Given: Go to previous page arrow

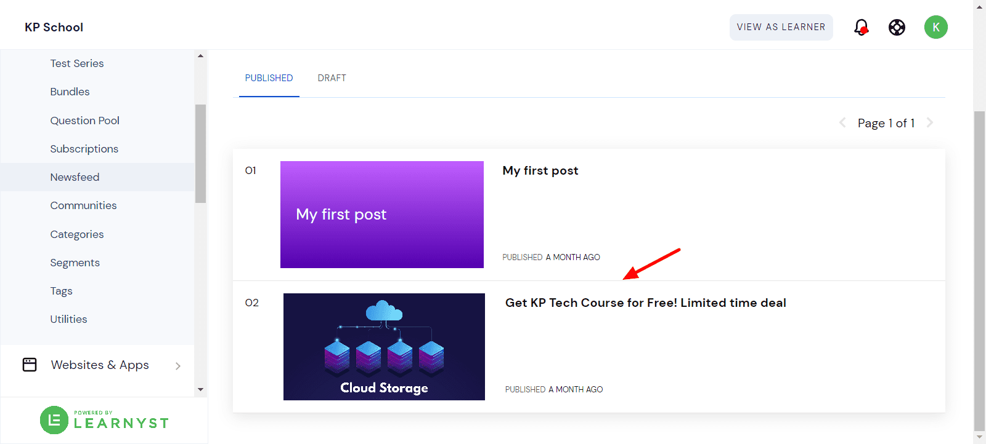Looking at the screenshot, I should click(x=842, y=123).
